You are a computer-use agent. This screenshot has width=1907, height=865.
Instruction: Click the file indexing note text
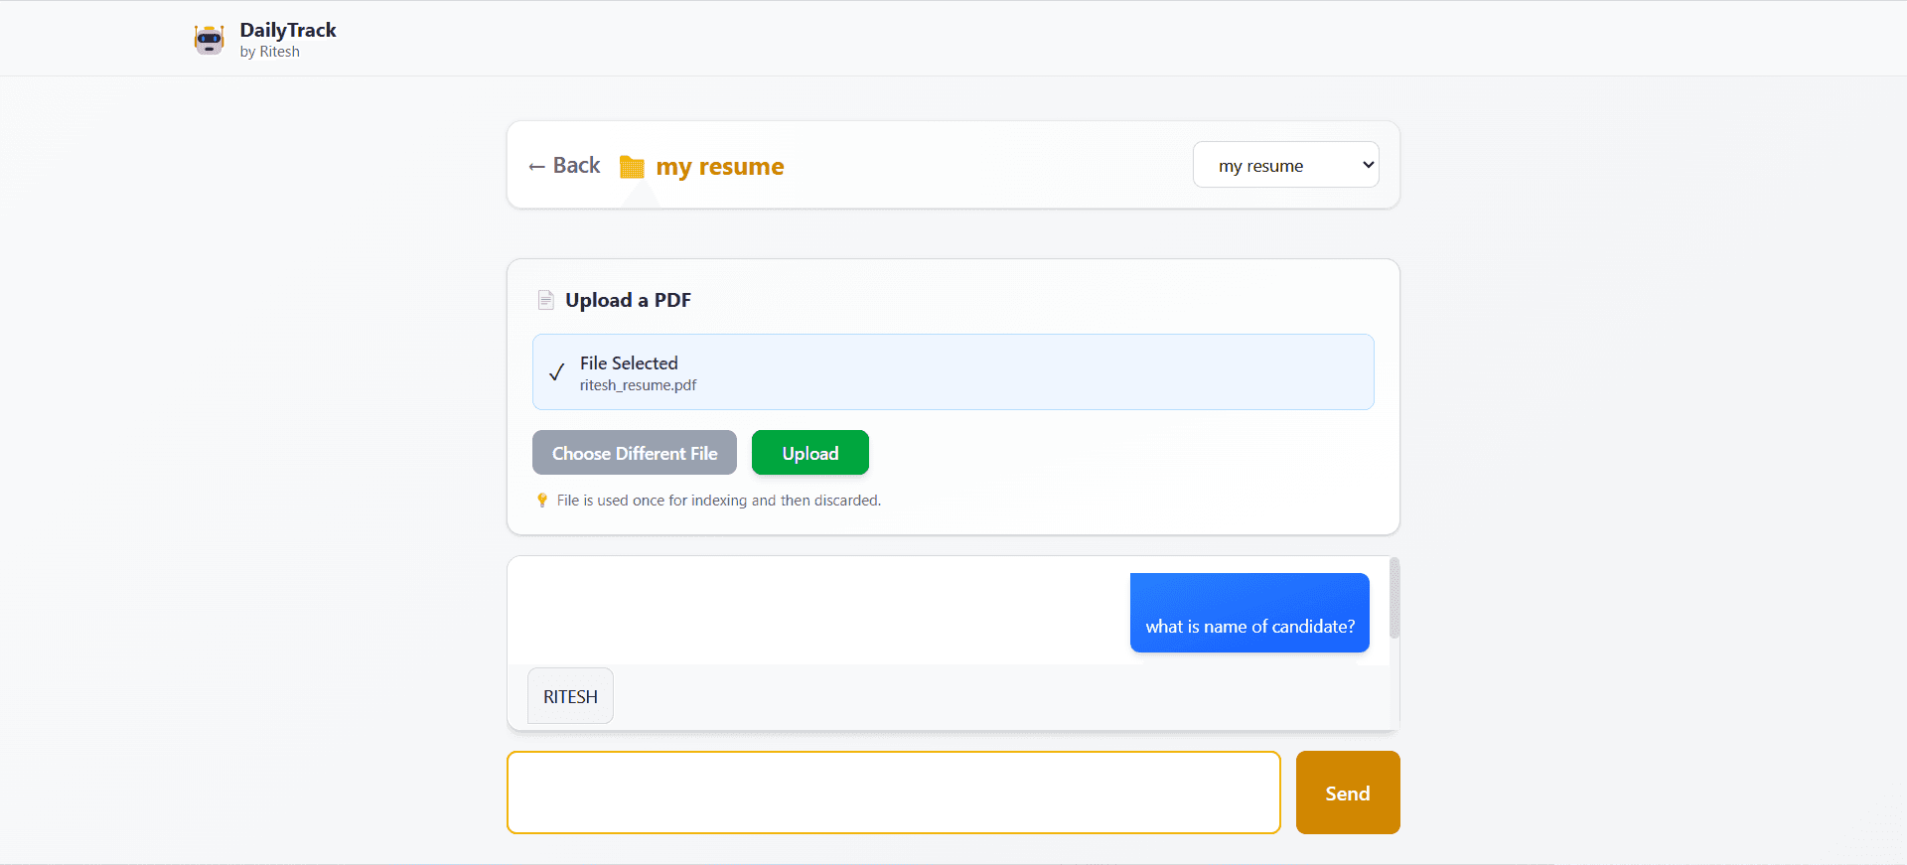pos(719,501)
